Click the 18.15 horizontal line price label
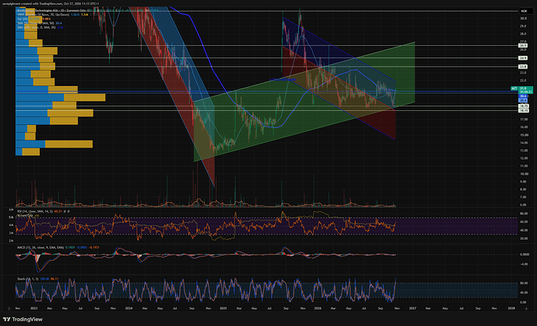The image size is (537, 326). (524, 110)
